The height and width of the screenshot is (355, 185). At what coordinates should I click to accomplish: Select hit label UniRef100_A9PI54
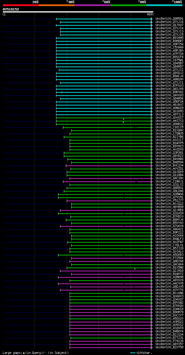coord(169,44)
